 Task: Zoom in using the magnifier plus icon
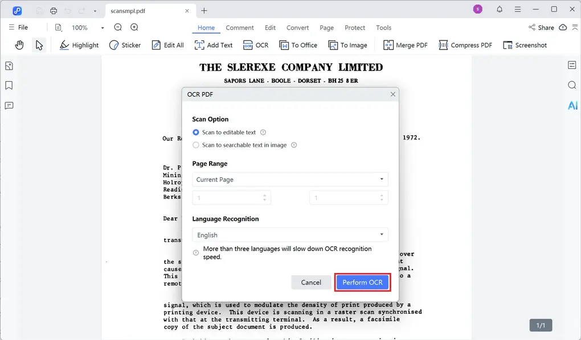(x=133, y=27)
